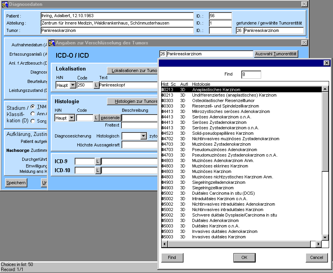Open the Histologisch Diagnosesicherung dropdown
This screenshot has width=333, height=273.
click(x=143, y=136)
